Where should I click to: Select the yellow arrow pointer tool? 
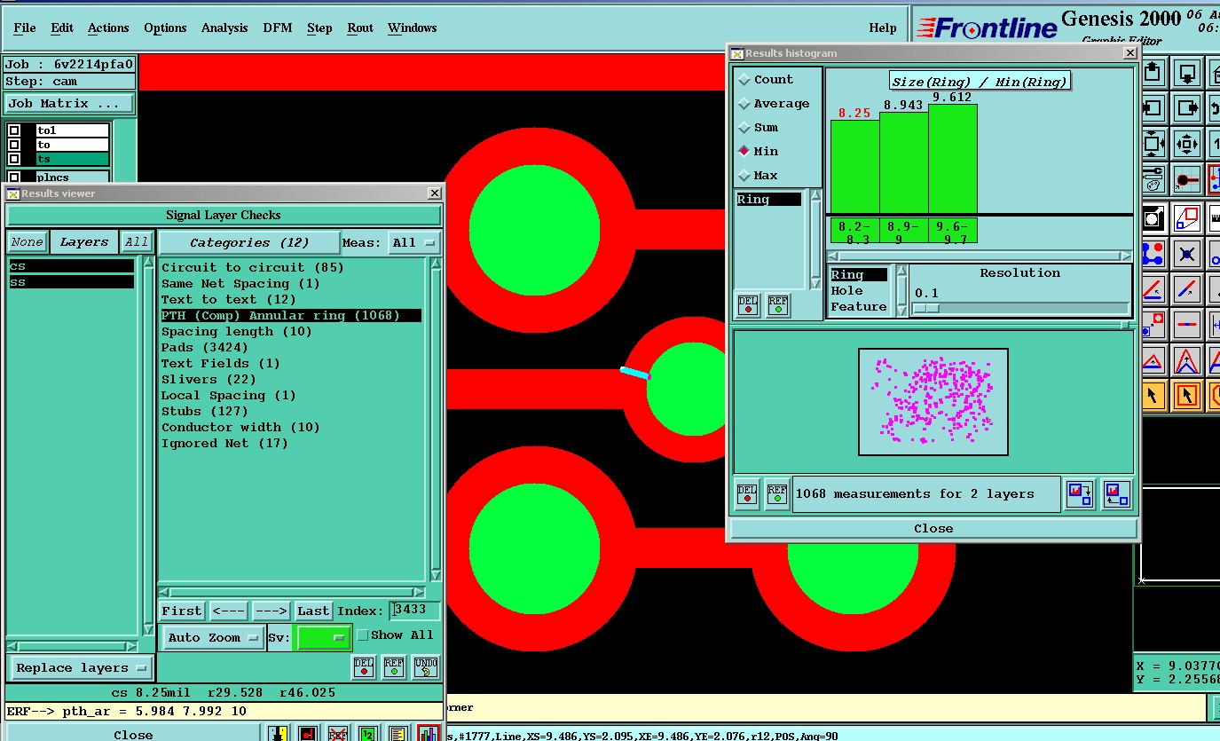1152,395
